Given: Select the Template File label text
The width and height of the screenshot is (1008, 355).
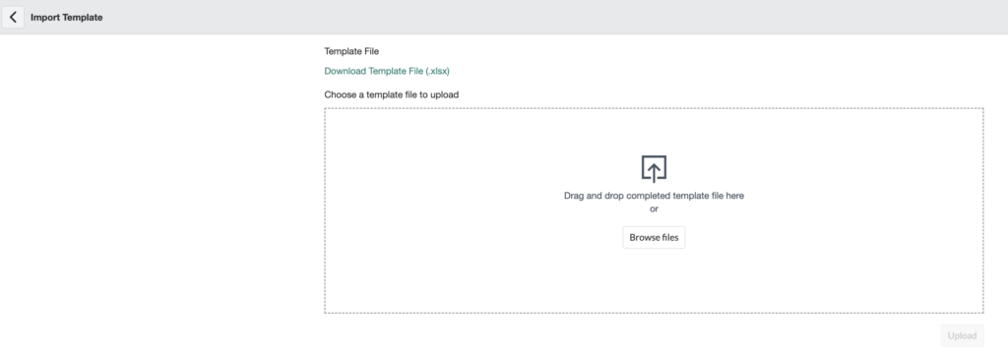Looking at the screenshot, I should (351, 51).
